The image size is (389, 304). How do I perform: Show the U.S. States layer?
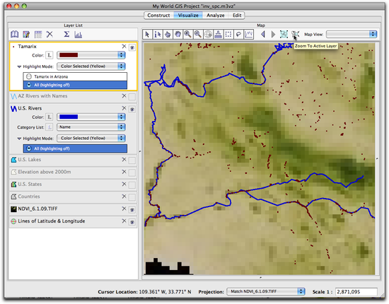tap(132, 185)
